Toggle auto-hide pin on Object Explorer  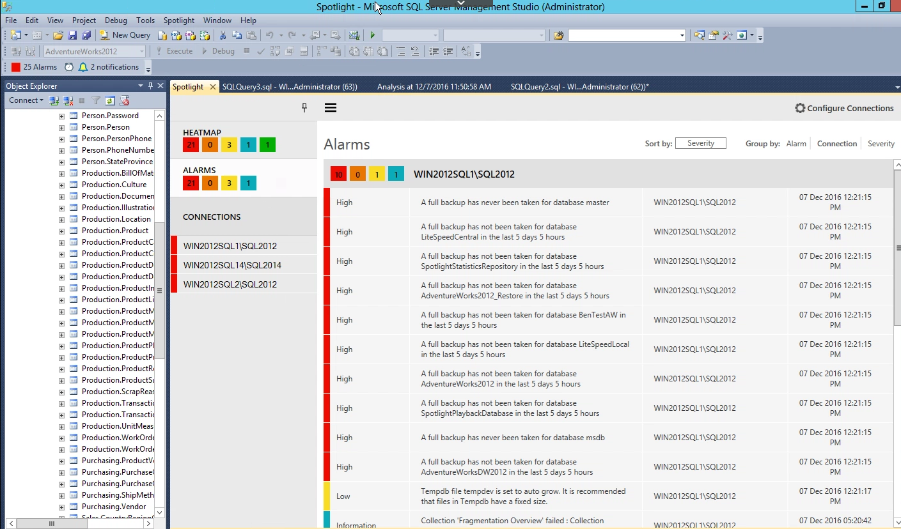(151, 86)
